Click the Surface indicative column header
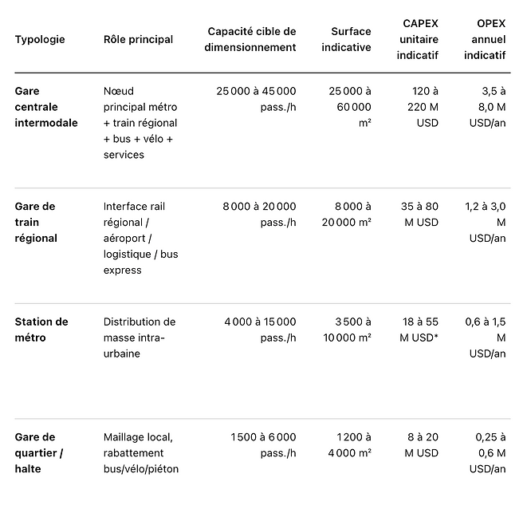527x529 pixels. coord(346,39)
